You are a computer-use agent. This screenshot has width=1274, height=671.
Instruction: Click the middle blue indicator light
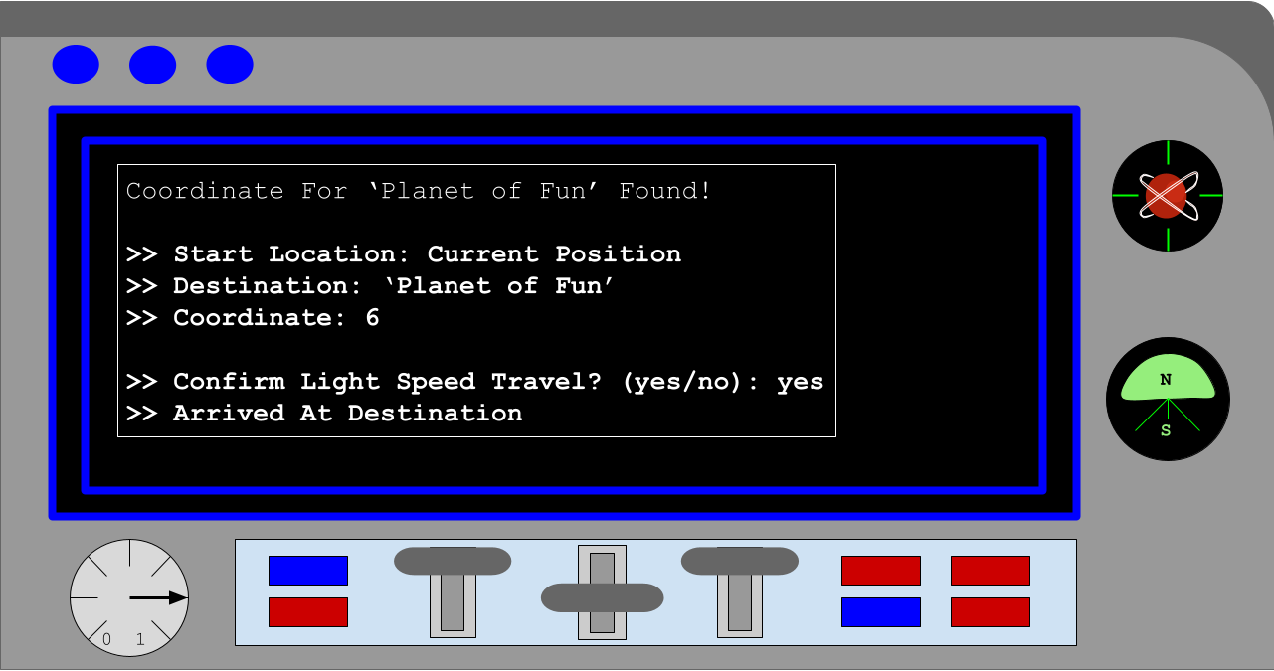pos(152,65)
